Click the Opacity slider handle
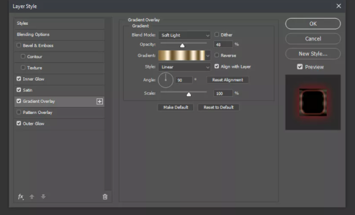The width and height of the screenshot is (355, 215). tap(182, 46)
